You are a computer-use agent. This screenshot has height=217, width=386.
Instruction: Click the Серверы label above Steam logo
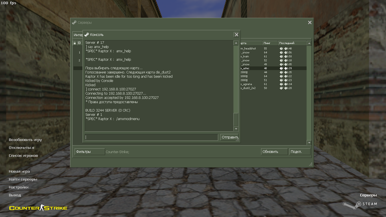(368, 195)
